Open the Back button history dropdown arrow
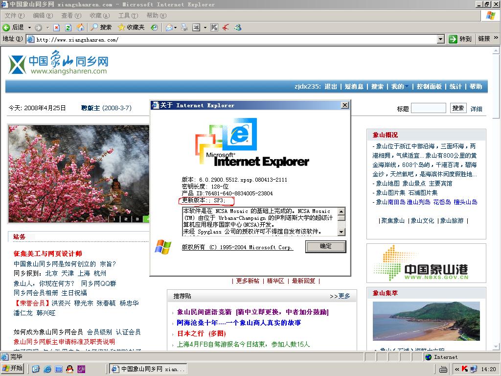Image resolution: width=501 pixels, height=376 pixels. tap(29, 27)
